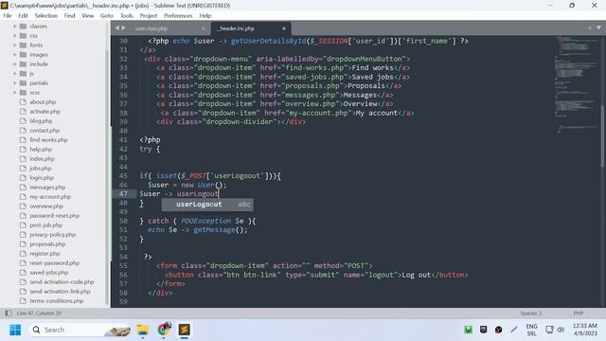Image resolution: width=606 pixels, height=341 pixels.
Task: Open reset-password.php in sidebar
Action: [54, 263]
